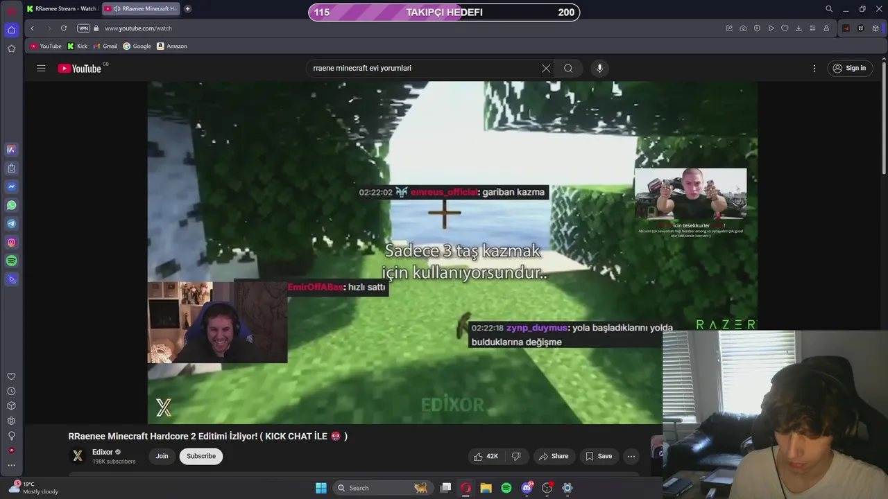Open tab search magnifier in title bar

point(829,9)
